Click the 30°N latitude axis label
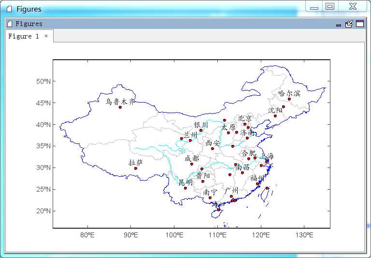 (x=43, y=168)
